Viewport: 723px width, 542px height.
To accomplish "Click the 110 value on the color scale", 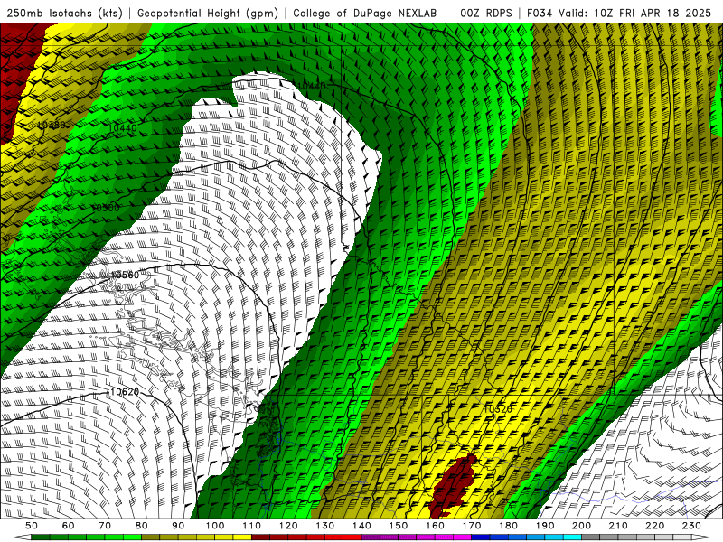I will click(251, 526).
